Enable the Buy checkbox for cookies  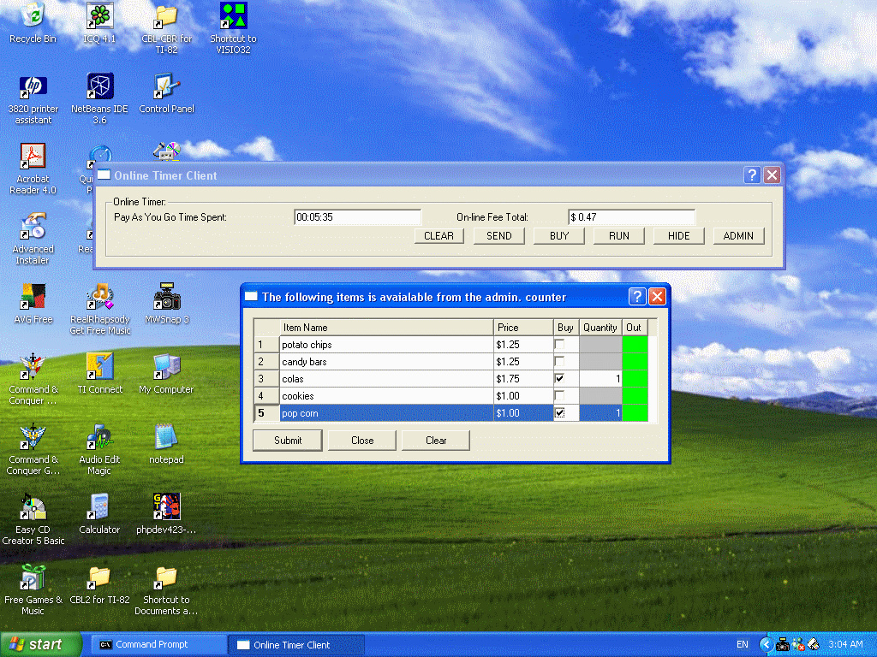click(x=559, y=396)
